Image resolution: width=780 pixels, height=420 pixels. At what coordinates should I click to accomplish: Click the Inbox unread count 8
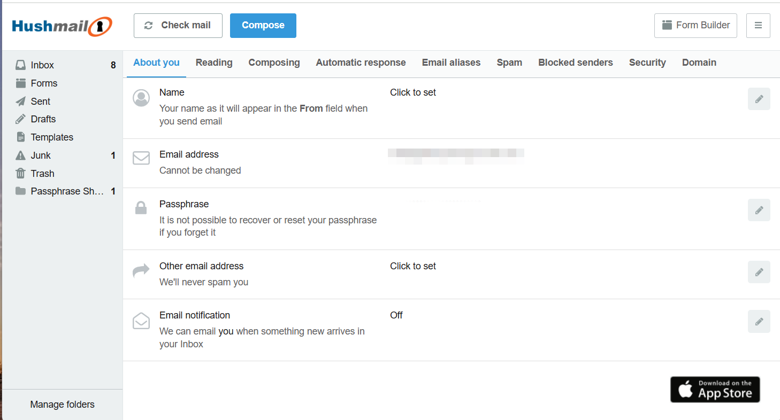click(x=113, y=65)
